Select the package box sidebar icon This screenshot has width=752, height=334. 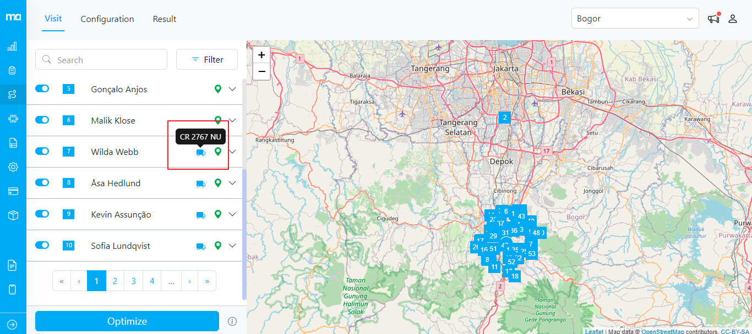[13, 215]
